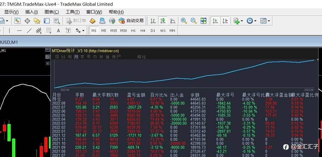
Task: Select the H4 timeframe button
Action: (x=143, y=31)
